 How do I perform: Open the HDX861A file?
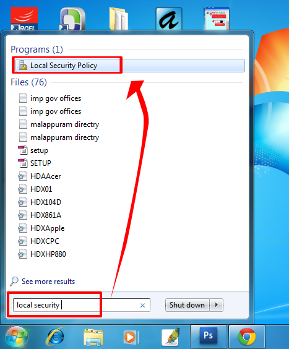[x=46, y=215]
